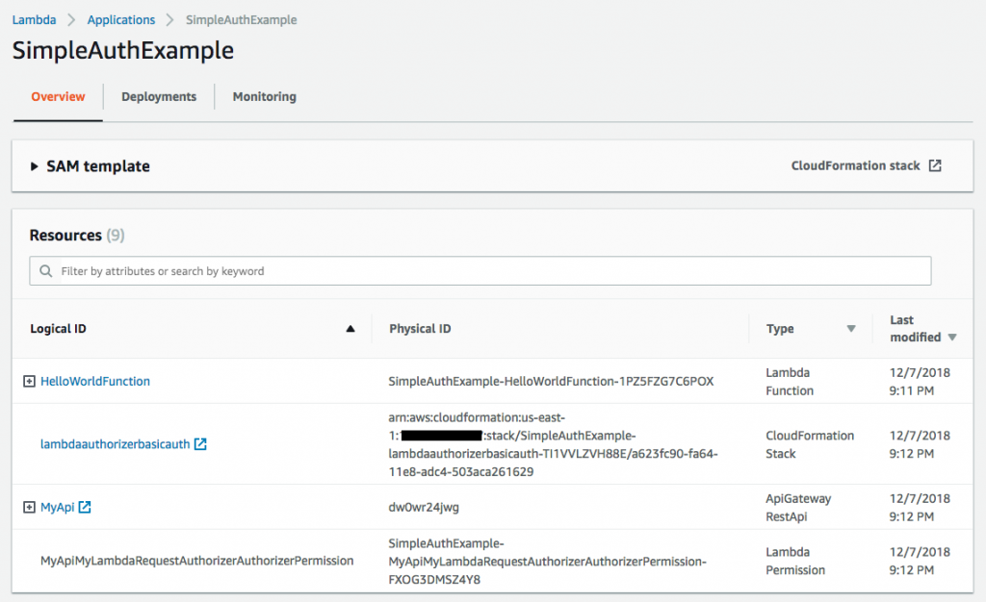The image size is (986, 602).
Task: Open the HelloWorldFunction link
Action: [95, 381]
